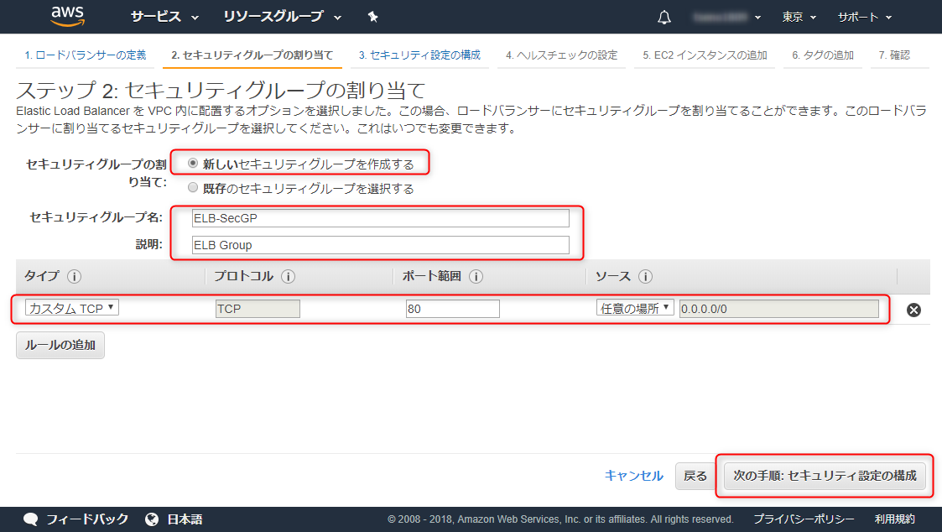Select 既存のセキュリティグループを選択する option
Image resolution: width=942 pixels, height=532 pixels.
pyautogui.click(x=195, y=186)
